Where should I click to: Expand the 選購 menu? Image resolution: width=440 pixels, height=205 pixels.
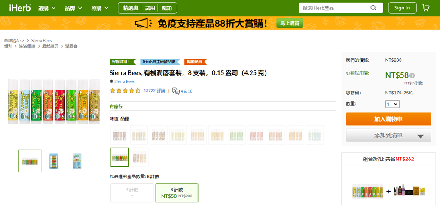coord(46,8)
